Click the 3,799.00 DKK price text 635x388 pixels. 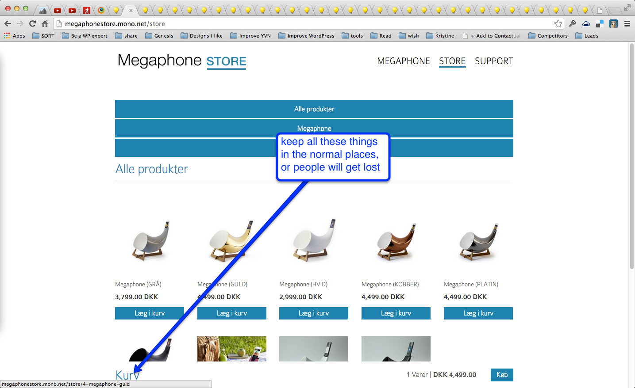pos(137,297)
